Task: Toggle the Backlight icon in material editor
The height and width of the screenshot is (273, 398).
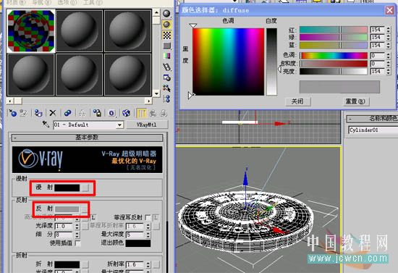Action: (x=166, y=25)
